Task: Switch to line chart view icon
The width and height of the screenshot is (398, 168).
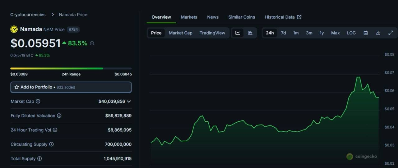Action: (x=238, y=33)
